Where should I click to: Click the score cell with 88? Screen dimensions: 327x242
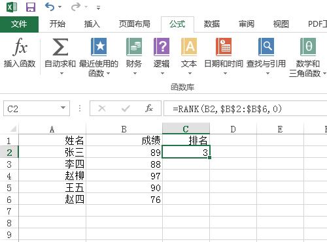coord(124,164)
